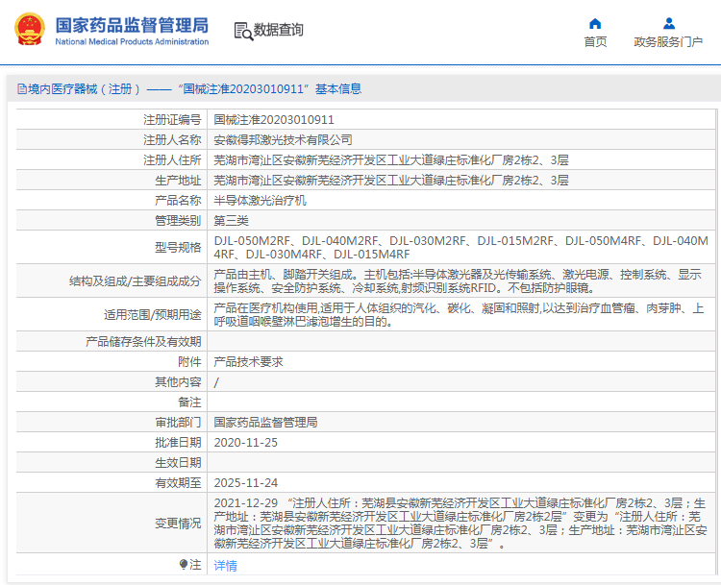Image resolution: width=721 pixels, height=585 pixels.
Task: Click the 备注 label
Action: click(x=189, y=402)
